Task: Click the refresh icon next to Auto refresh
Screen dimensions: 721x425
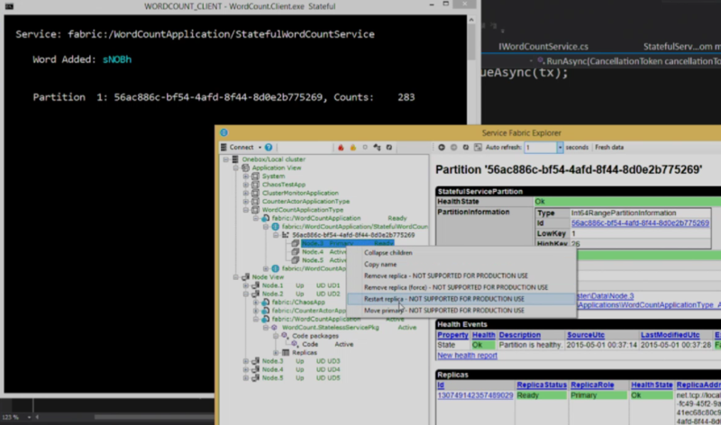Action: 465,147
